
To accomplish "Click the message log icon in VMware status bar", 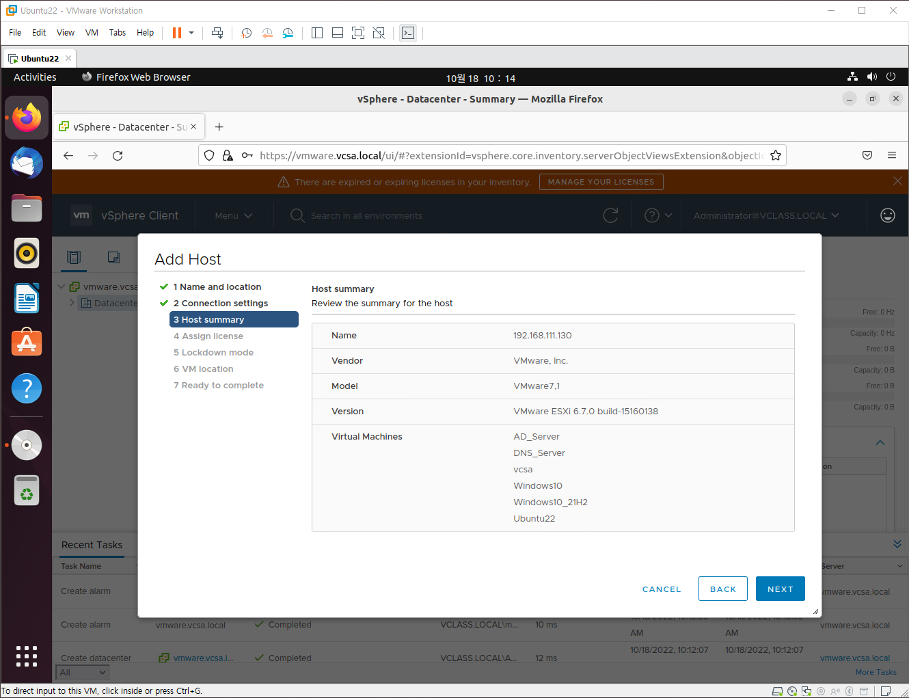I will pos(886,691).
